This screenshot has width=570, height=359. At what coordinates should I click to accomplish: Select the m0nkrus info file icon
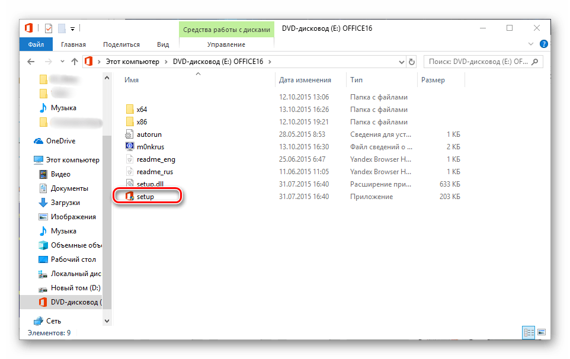(x=130, y=147)
